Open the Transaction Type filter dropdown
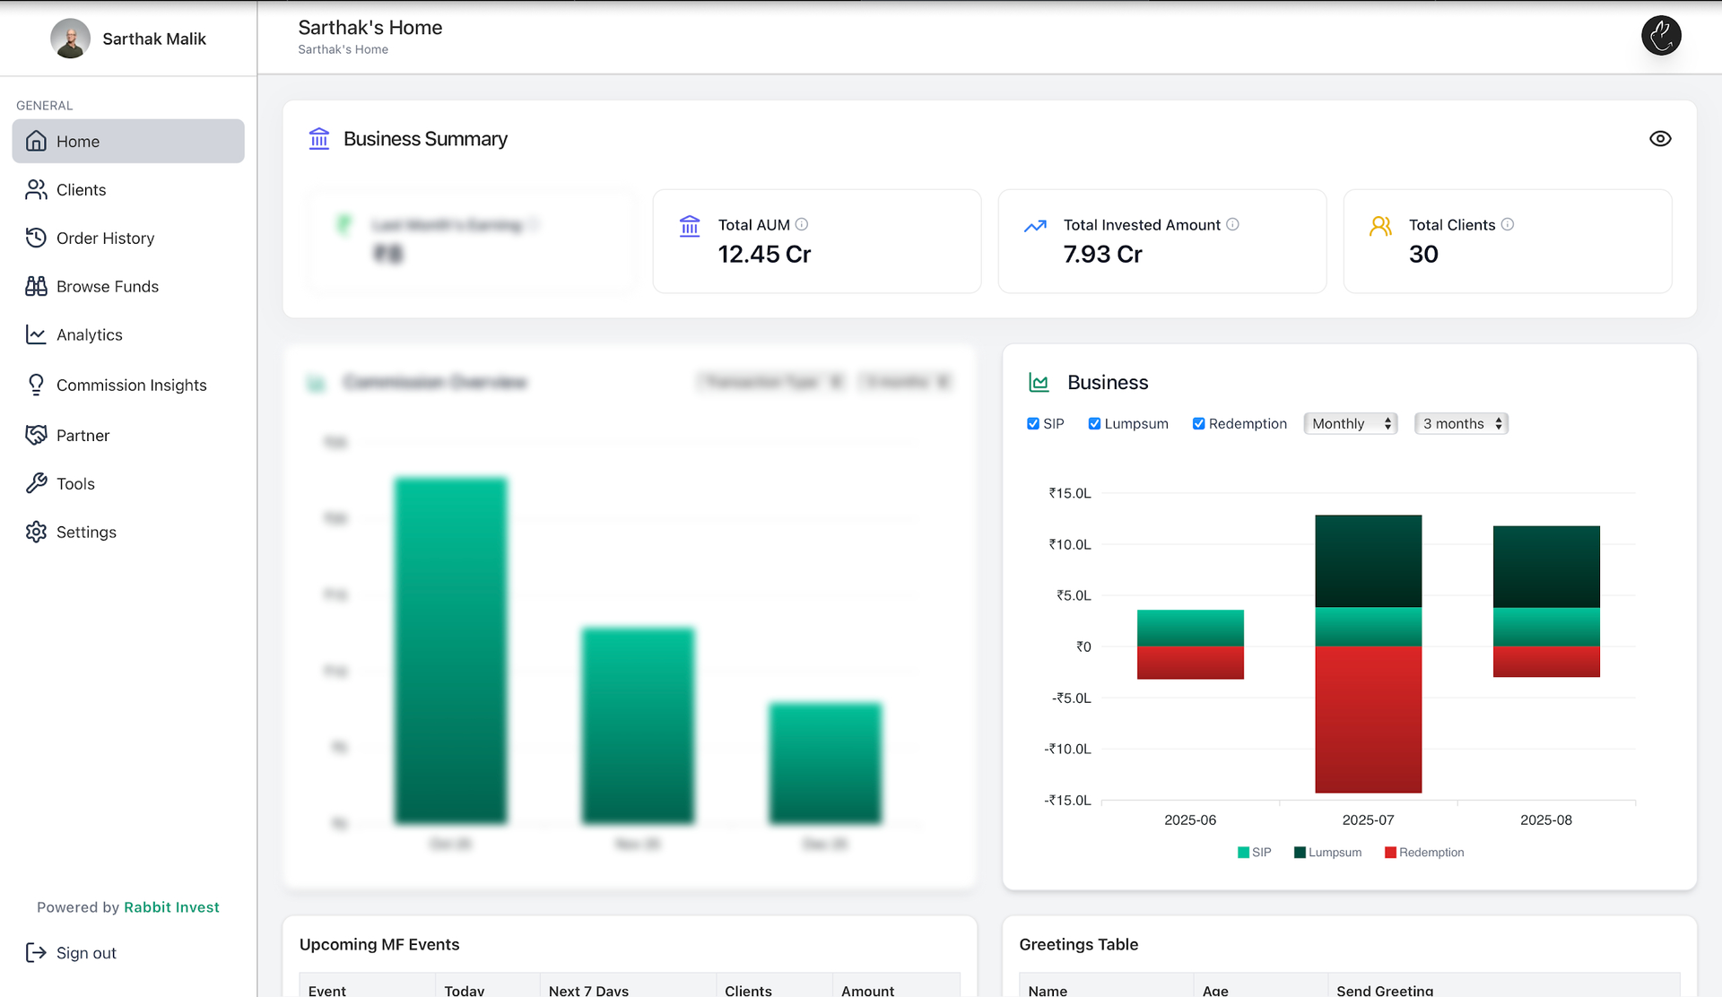 point(770,381)
